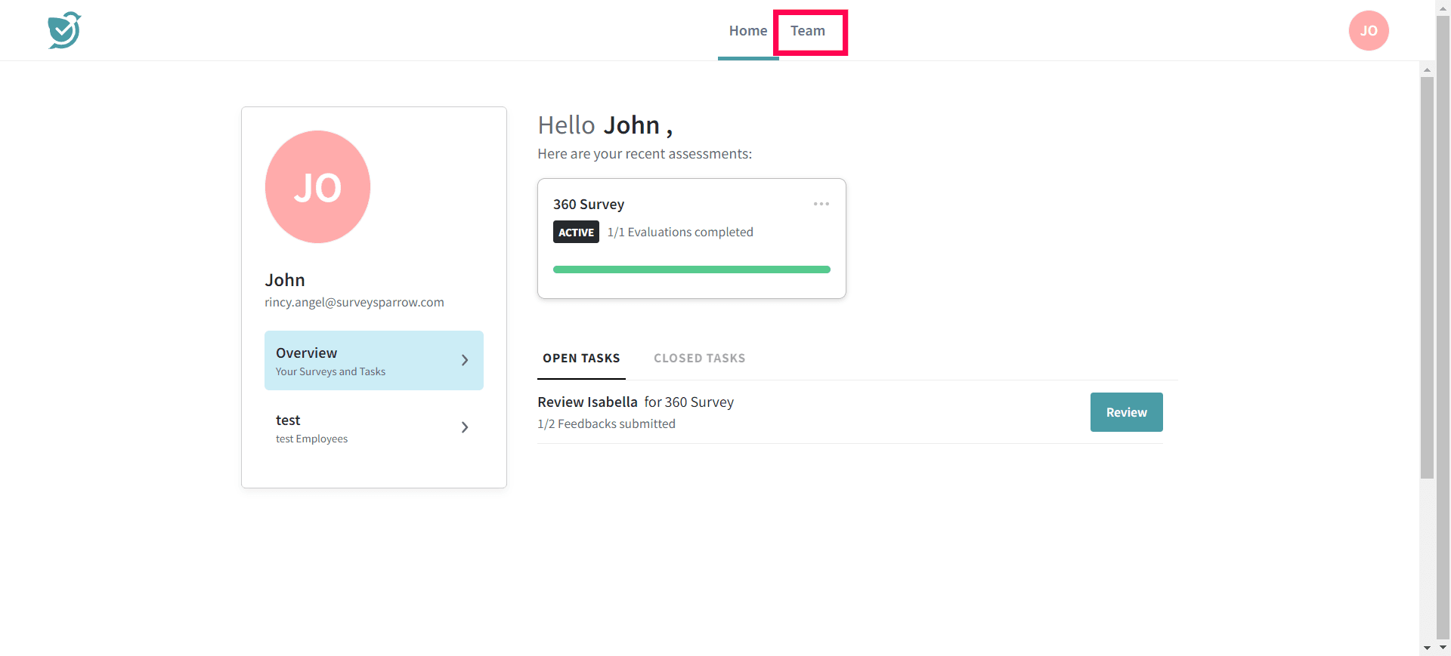Select the Open Tasks tab

click(581, 359)
